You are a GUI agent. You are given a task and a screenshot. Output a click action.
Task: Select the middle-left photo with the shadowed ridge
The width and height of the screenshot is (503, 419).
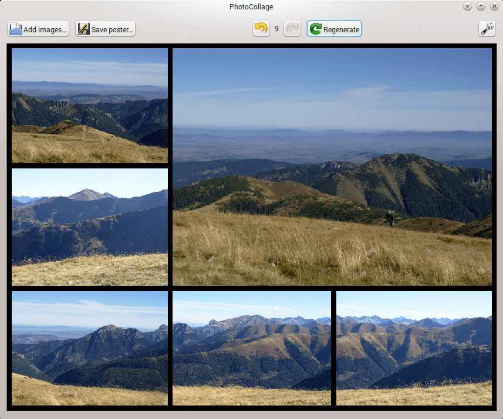coord(90,227)
